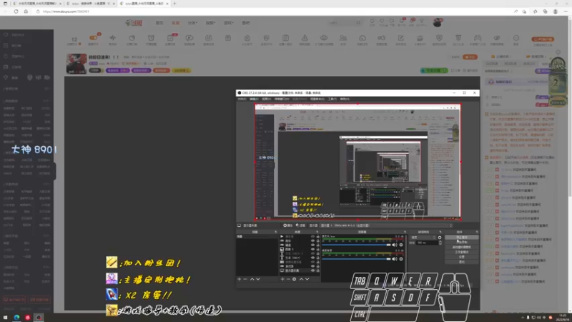This screenshot has width=572, height=322.
Task: Open 工具 menu in OBS
Action: click(332, 99)
